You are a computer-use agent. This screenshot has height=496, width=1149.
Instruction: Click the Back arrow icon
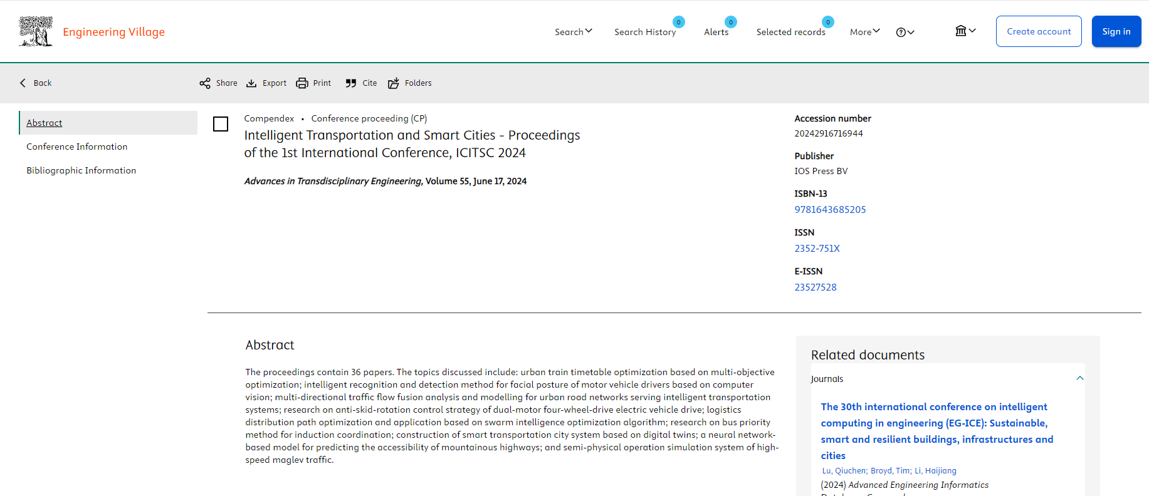[23, 83]
